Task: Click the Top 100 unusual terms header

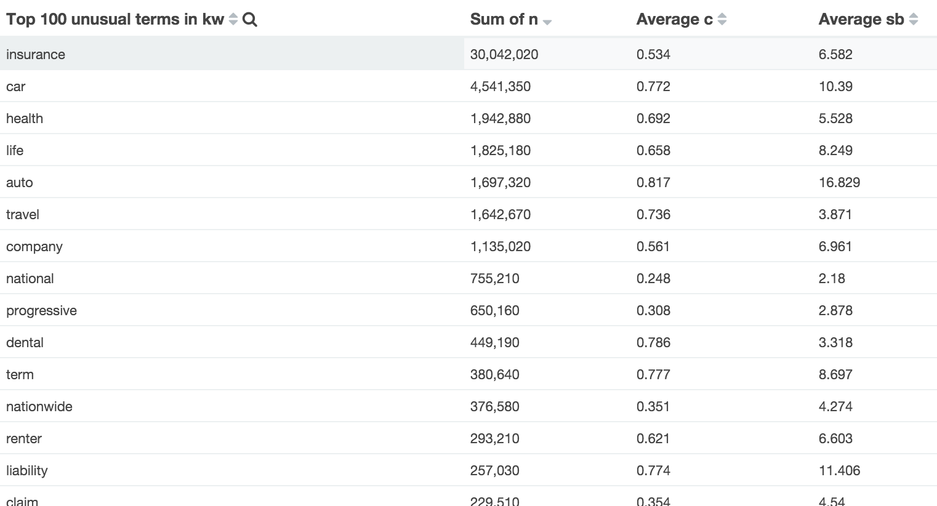Action: click(115, 20)
